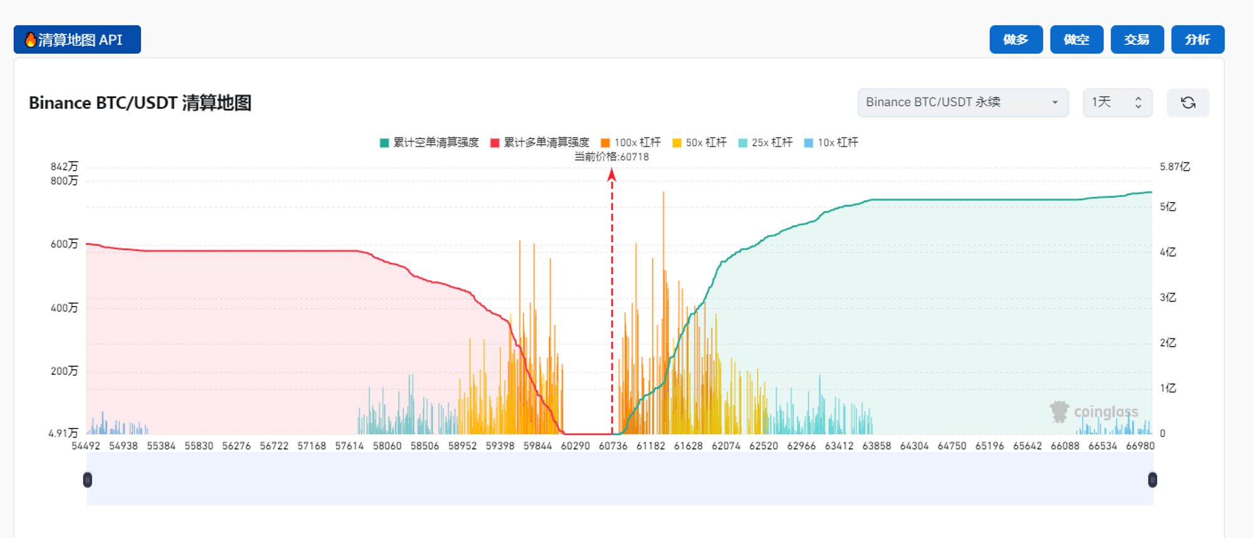Click x-axis label 66980
This screenshot has height=538, width=1253.
pyautogui.click(x=1140, y=446)
